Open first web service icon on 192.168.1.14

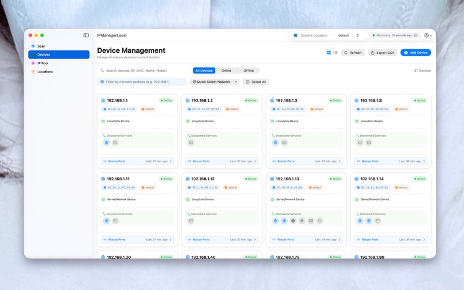coord(360,221)
